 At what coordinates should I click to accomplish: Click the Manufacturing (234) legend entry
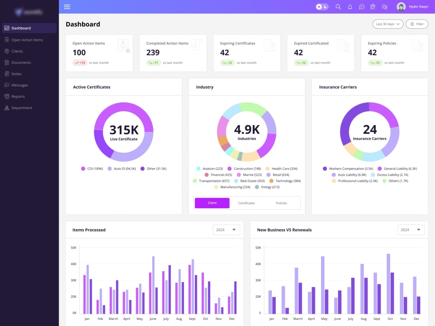[232, 187]
